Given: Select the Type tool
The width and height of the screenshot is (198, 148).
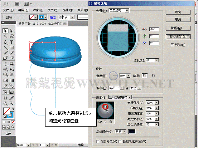Looking at the screenshot, I should click(11, 42).
